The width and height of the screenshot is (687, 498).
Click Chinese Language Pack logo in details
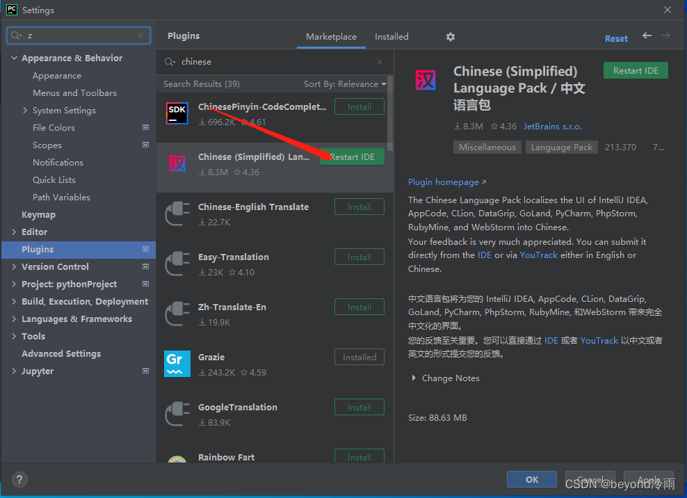(x=426, y=80)
